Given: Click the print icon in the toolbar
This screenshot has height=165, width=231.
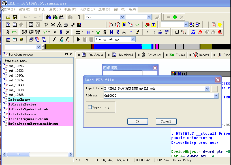Looking at the screenshot, I should [66, 25].
